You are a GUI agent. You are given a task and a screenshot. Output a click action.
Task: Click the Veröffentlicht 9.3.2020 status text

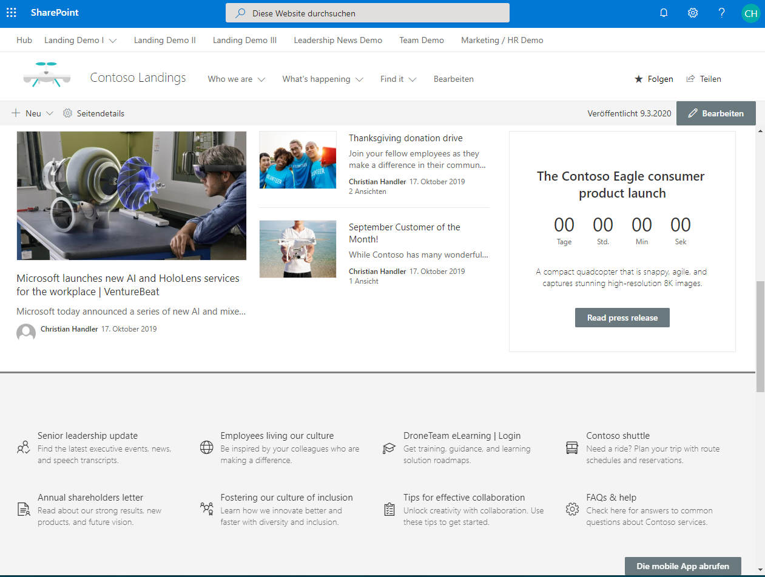click(x=630, y=113)
